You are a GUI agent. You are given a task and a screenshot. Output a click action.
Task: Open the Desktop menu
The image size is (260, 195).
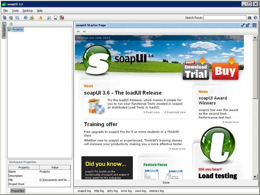(x=28, y=10)
